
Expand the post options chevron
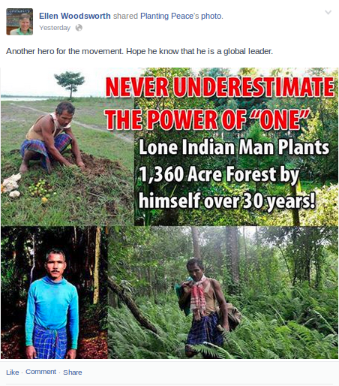[x=328, y=12]
